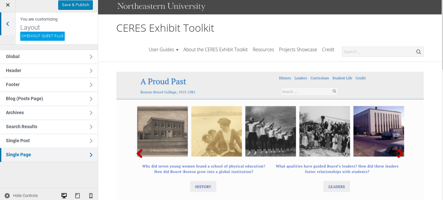Open the Student Life exhibit nav link
Viewport: 443px width, 200px height.
(342, 78)
